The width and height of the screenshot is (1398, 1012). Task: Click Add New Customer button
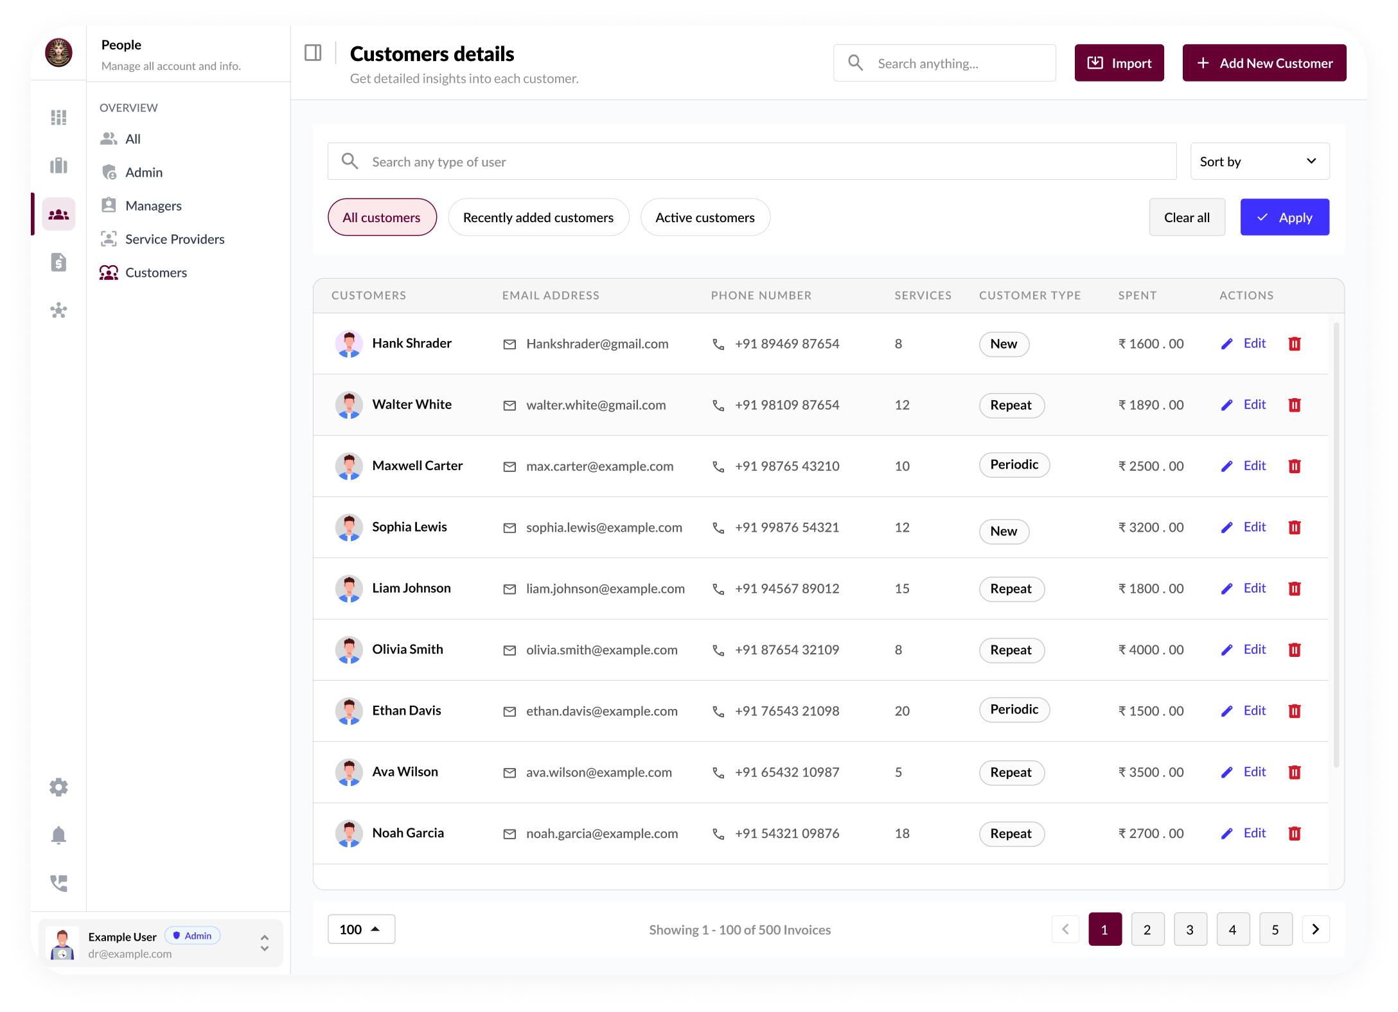1264,63
